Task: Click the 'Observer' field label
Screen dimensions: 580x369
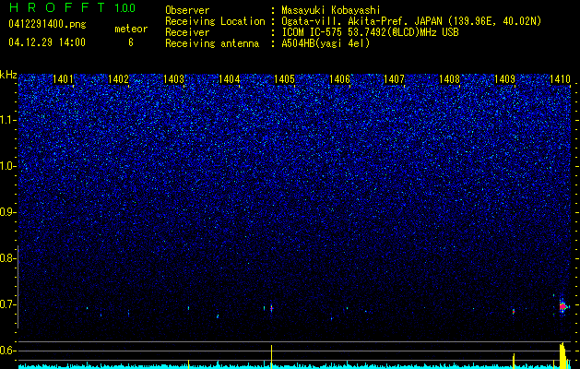Action: pyautogui.click(x=187, y=10)
